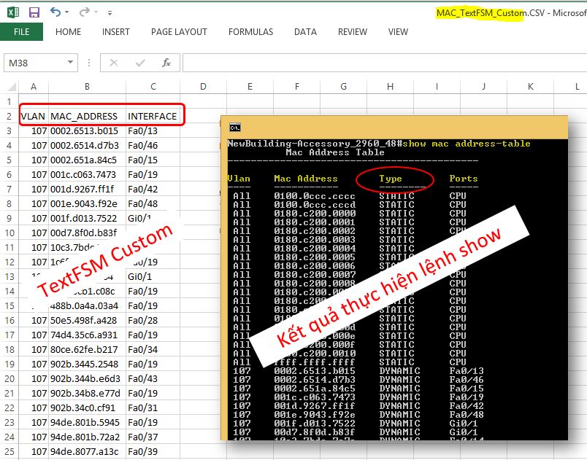The height and width of the screenshot is (460, 587).
Task: Click the formula bar cancel X icon
Action: [x=113, y=63]
